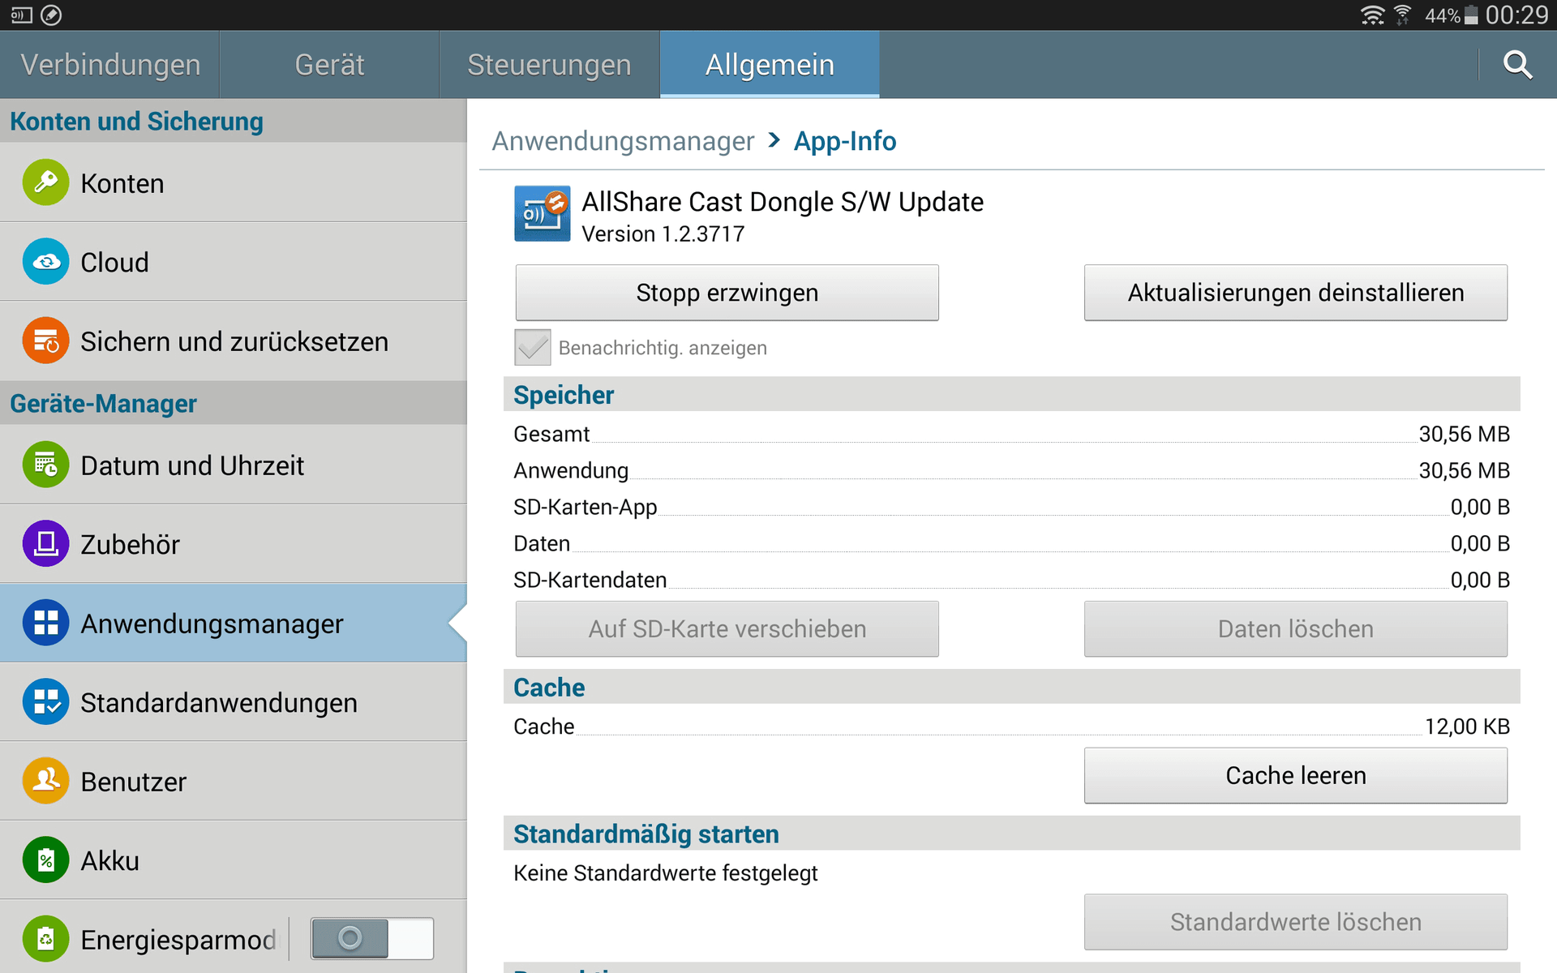
Task: Tap the Benutzer person icon
Action: click(45, 781)
